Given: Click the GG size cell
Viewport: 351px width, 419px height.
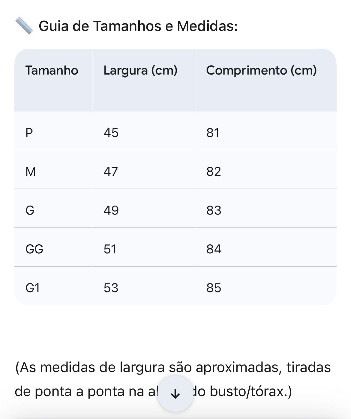Looking at the screenshot, I should [x=34, y=249].
